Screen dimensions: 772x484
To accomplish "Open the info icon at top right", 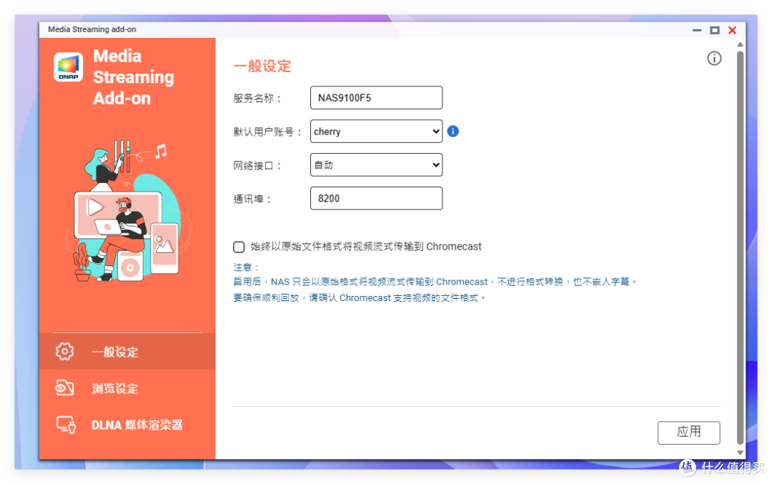I will [x=714, y=59].
